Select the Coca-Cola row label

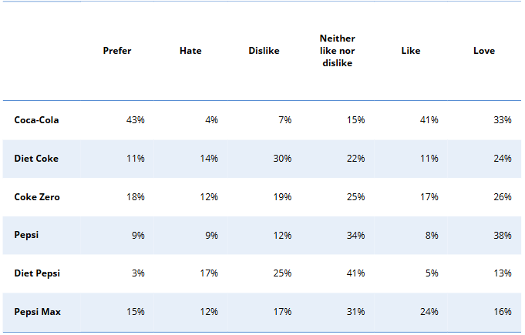[36, 120]
